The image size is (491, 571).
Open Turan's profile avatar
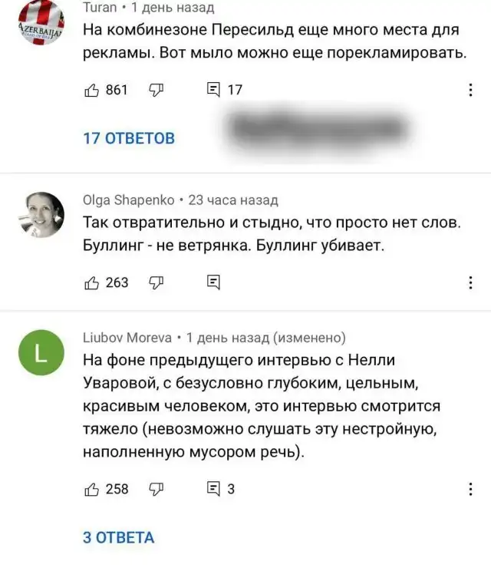(x=41, y=23)
